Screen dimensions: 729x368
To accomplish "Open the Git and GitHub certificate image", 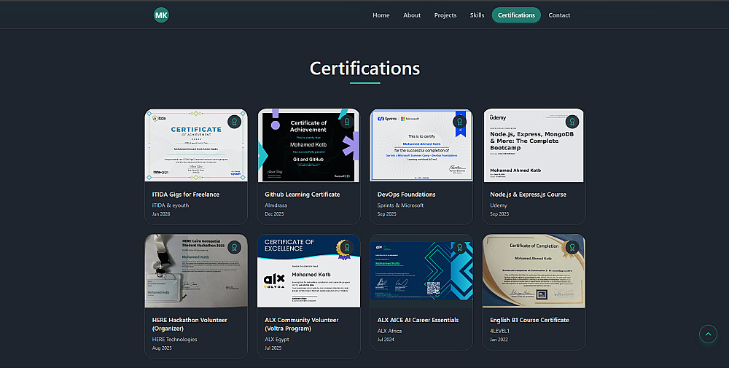I will (308, 145).
